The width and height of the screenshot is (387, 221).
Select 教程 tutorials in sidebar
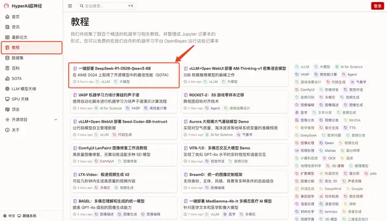tap(32, 47)
